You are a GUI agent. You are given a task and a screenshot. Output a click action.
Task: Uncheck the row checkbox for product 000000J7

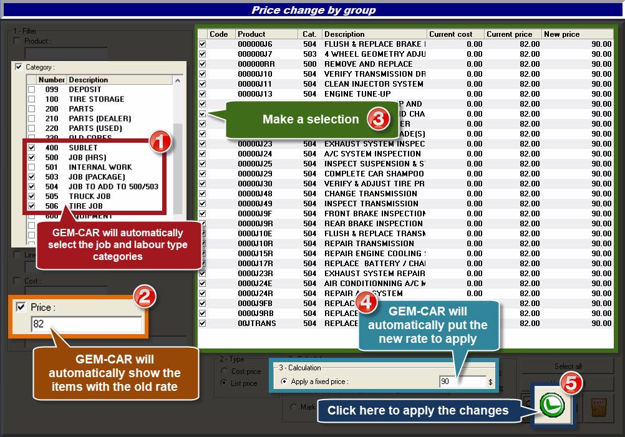[203, 54]
